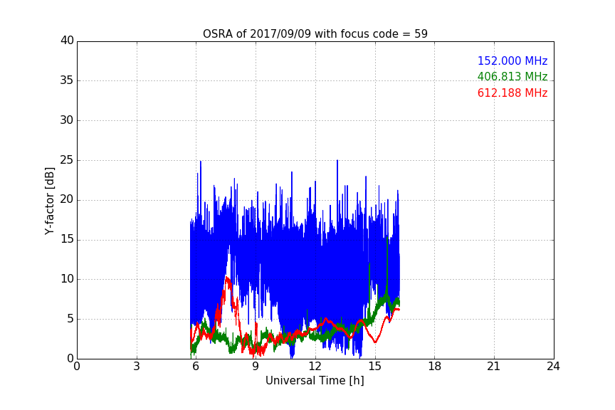Click the Y-factor [dB] axis label
Image resolution: width=615 pixels, height=410 pixels.
coord(49,201)
